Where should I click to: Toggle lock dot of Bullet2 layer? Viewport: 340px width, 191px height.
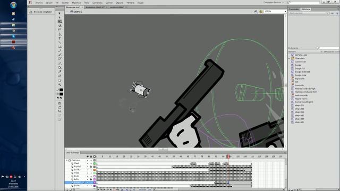(91, 170)
